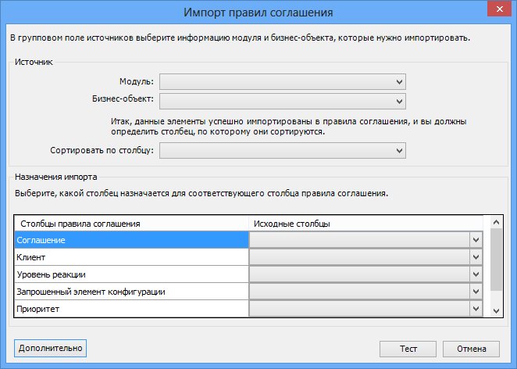The width and height of the screenshot is (517, 369).
Task: Click the dropdown arrow for Приоритет row
Action: 476,309
